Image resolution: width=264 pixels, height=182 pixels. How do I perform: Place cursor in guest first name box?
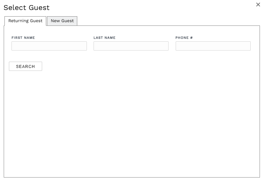(x=49, y=46)
